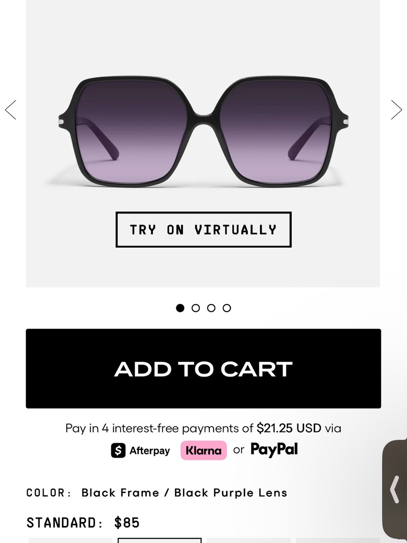Image resolution: width=407 pixels, height=543 pixels.
Task: Switch to the second carousel dot
Action: [x=196, y=308]
